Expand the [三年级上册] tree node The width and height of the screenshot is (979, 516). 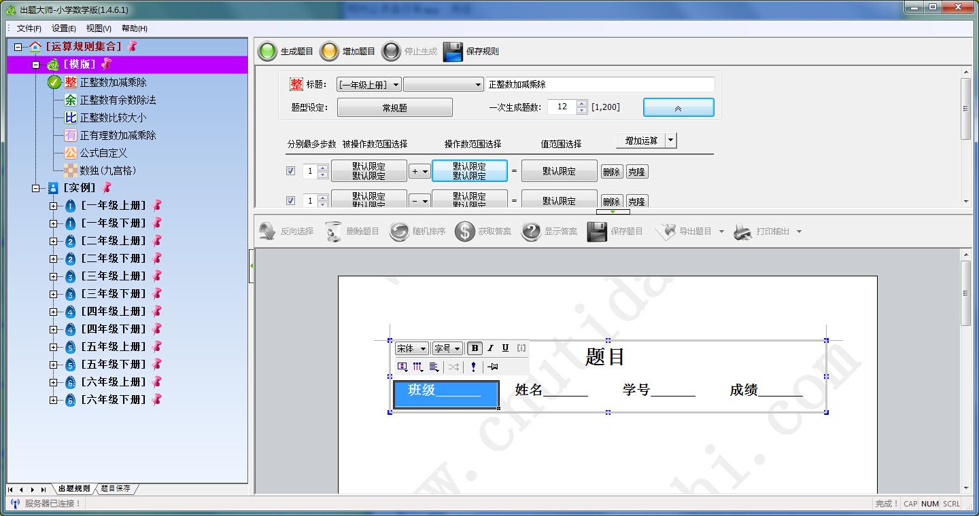pos(54,276)
